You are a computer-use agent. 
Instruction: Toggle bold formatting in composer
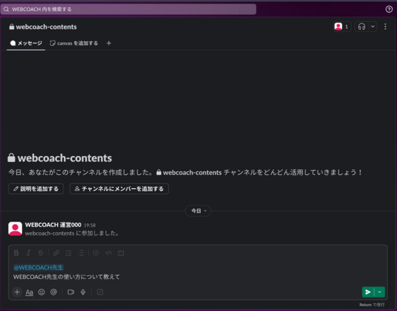point(16,253)
